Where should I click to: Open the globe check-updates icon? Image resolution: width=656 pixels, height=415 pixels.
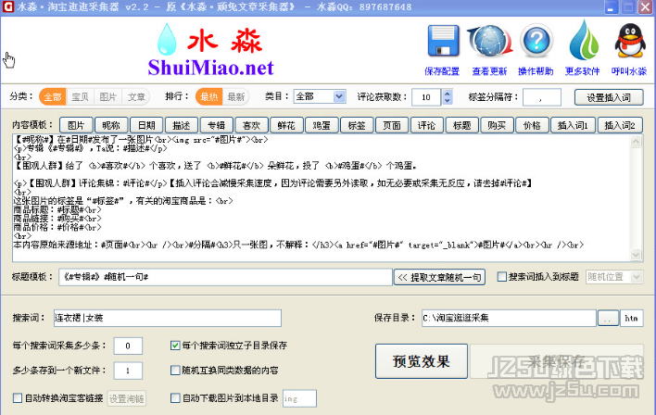pos(489,41)
